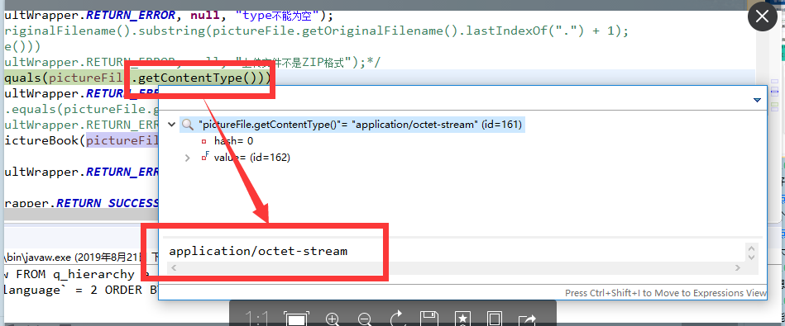Close the image viewer with the X button
785x326 pixels.
[763, 17]
